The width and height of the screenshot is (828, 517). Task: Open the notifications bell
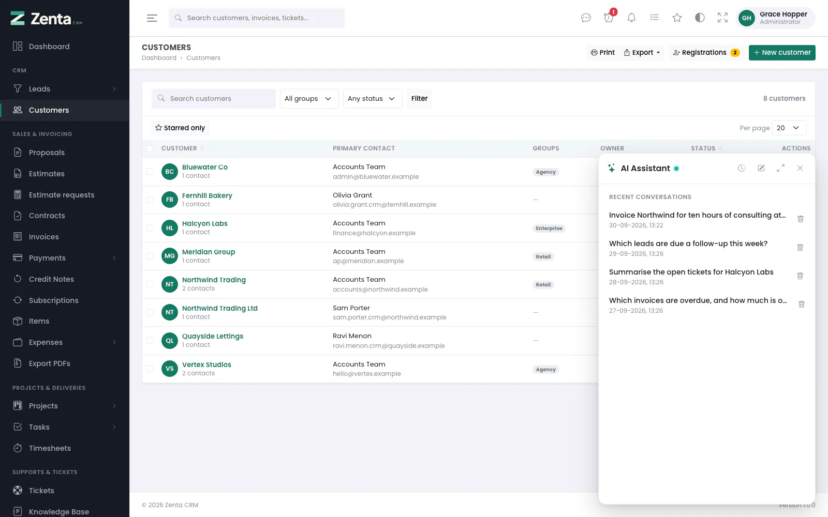pyautogui.click(x=631, y=18)
